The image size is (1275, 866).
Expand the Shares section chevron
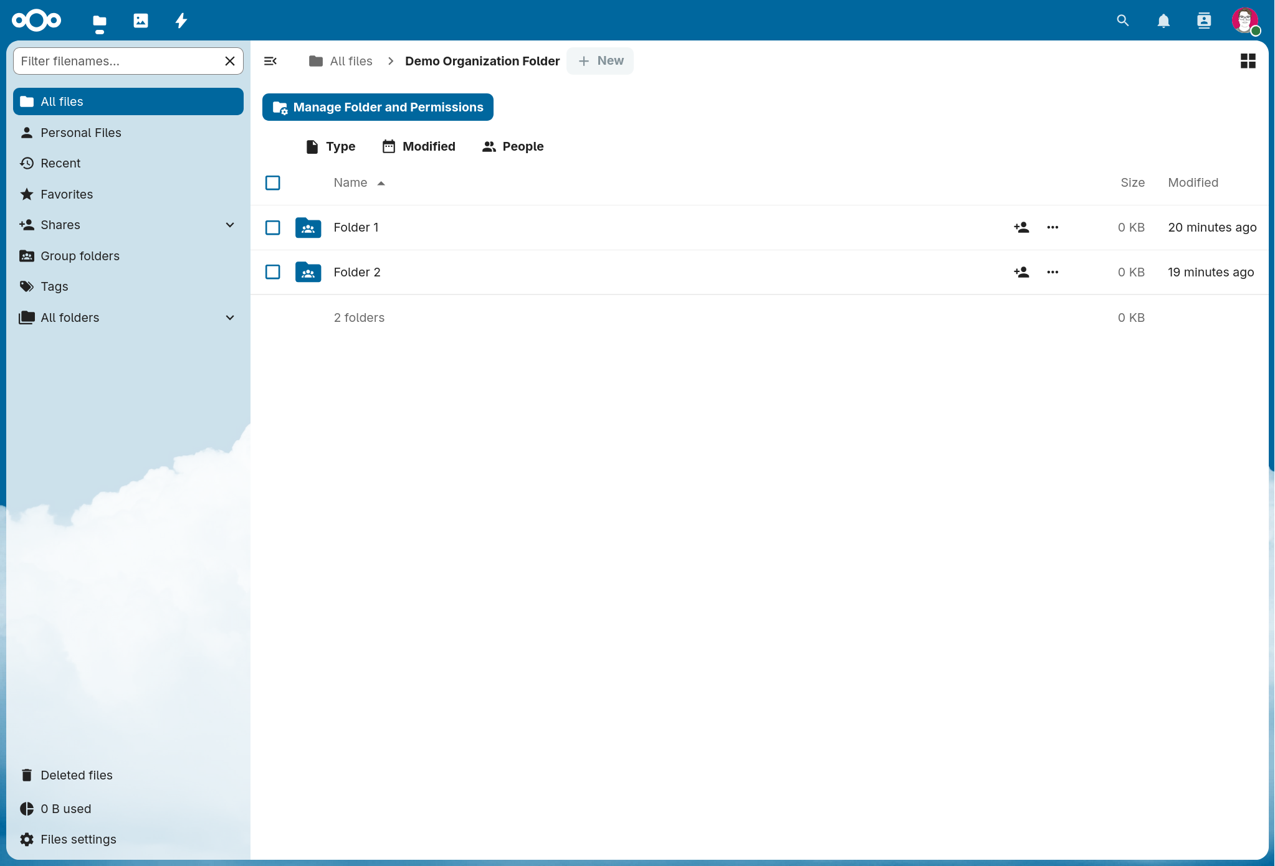230,225
